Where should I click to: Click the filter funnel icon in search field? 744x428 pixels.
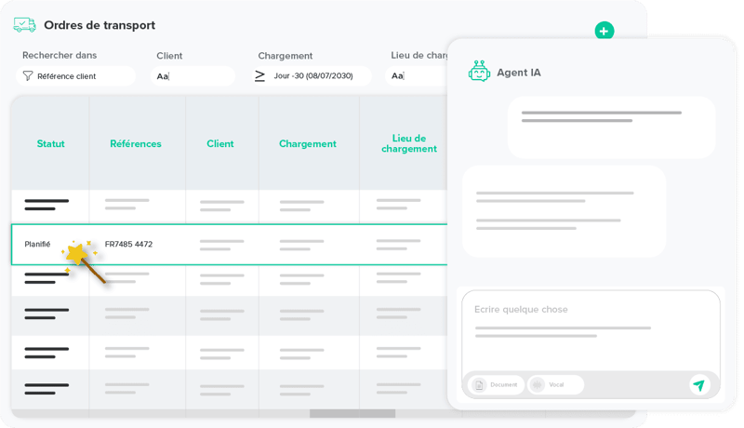click(27, 76)
